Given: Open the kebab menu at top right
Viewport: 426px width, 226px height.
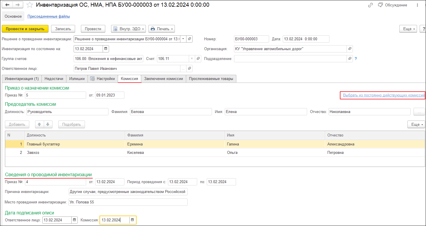Looking at the screenshot, I should click(417, 5).
